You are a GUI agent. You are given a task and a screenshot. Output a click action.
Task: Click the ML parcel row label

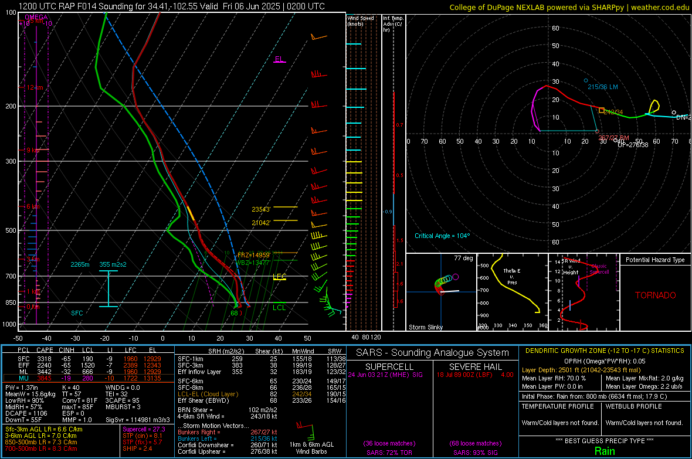23,372
